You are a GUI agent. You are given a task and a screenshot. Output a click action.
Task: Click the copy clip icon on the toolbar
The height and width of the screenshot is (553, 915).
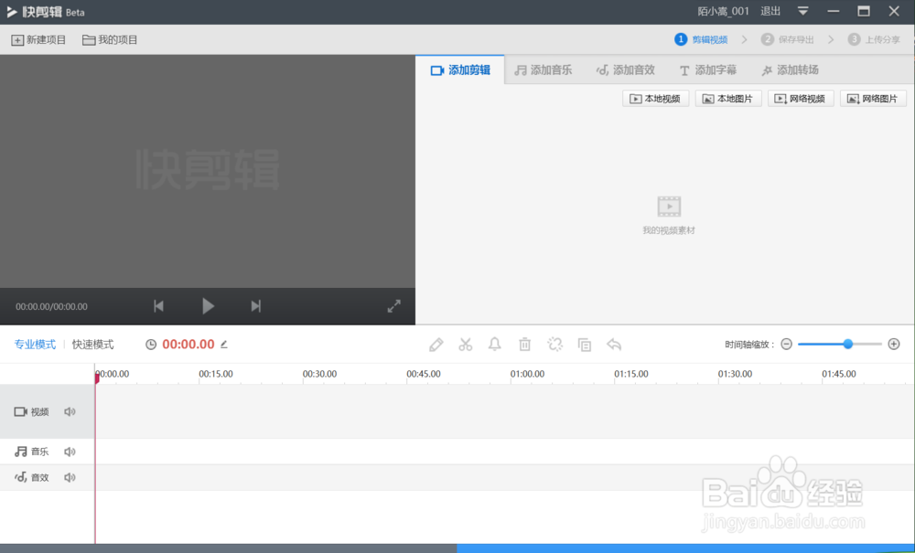[x=584, y=344]
